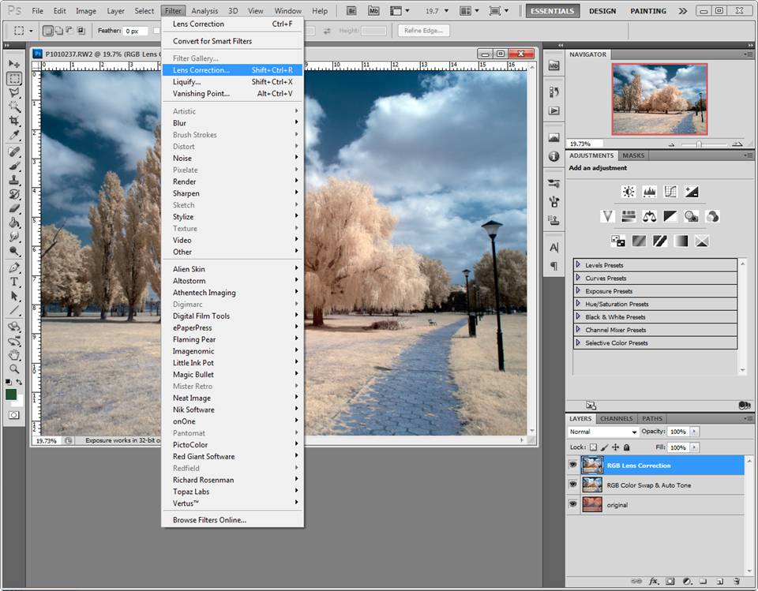Open the DESIGN workspace
This screenshot has height=591, width=758.
602,11
